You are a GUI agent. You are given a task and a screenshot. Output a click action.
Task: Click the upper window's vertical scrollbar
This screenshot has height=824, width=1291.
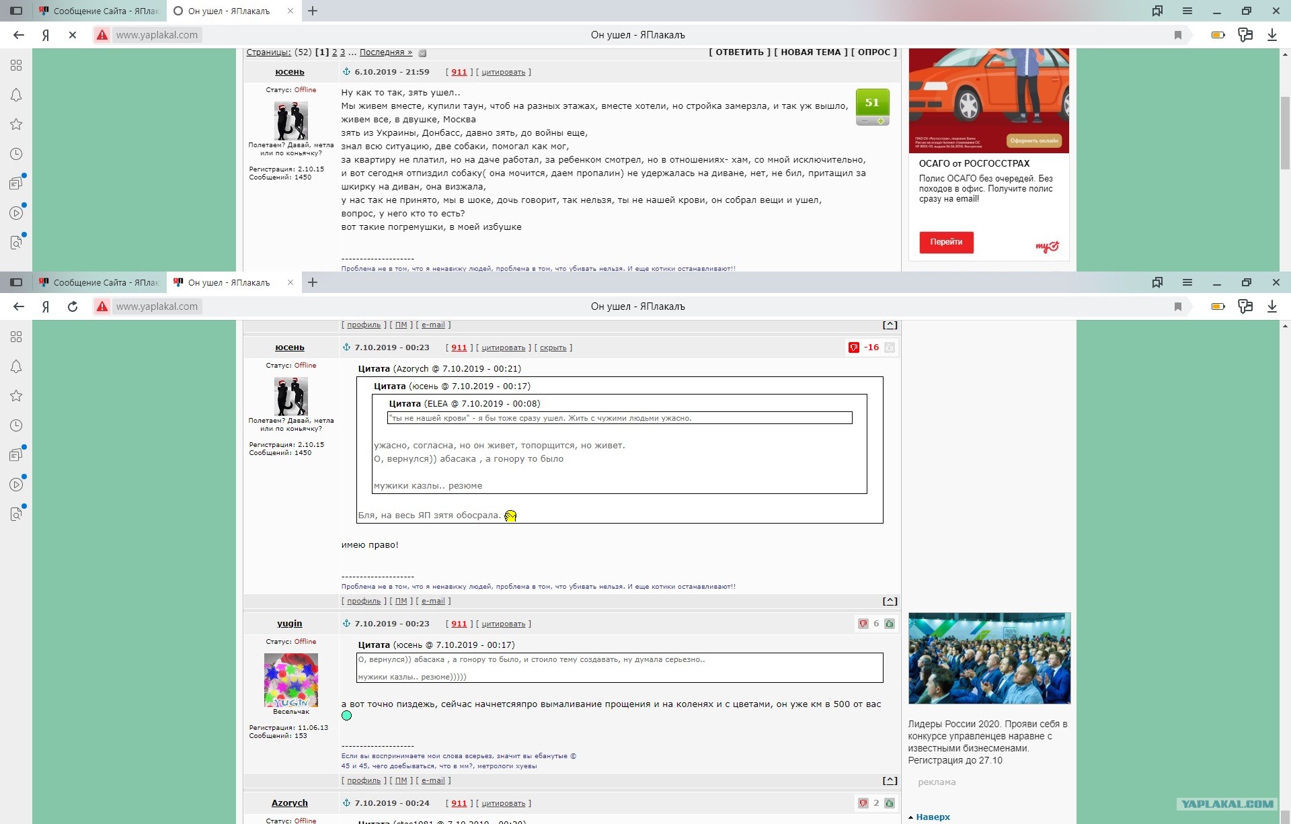pyautogui.click(x=1285, y=133)
